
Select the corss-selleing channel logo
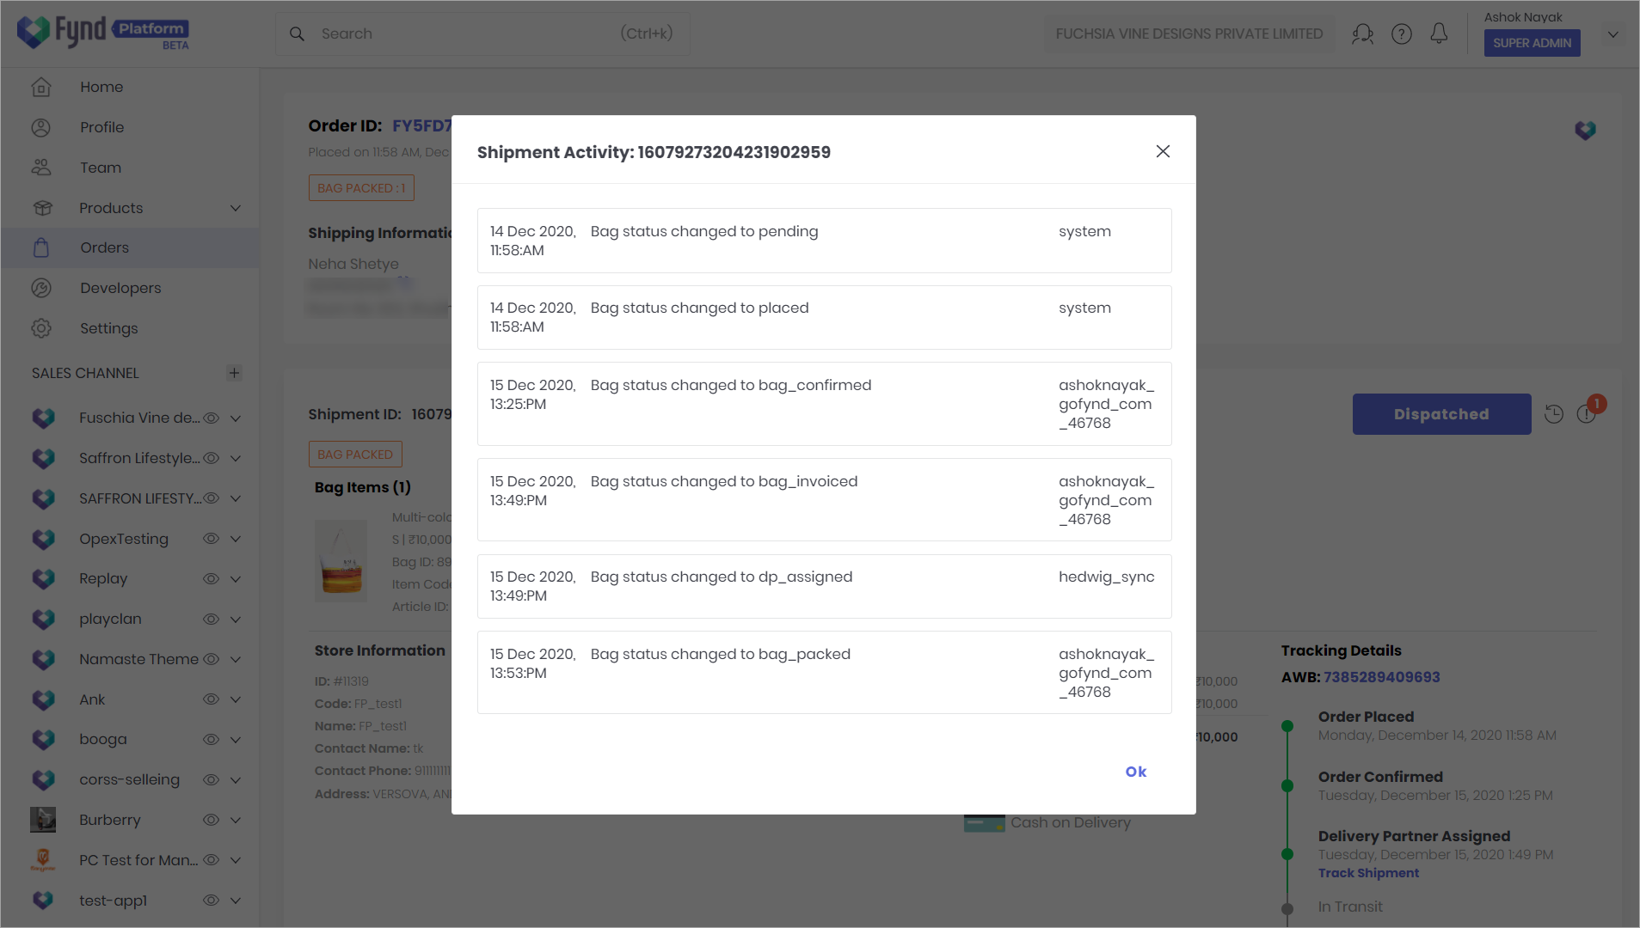click(x=43, y=779)
